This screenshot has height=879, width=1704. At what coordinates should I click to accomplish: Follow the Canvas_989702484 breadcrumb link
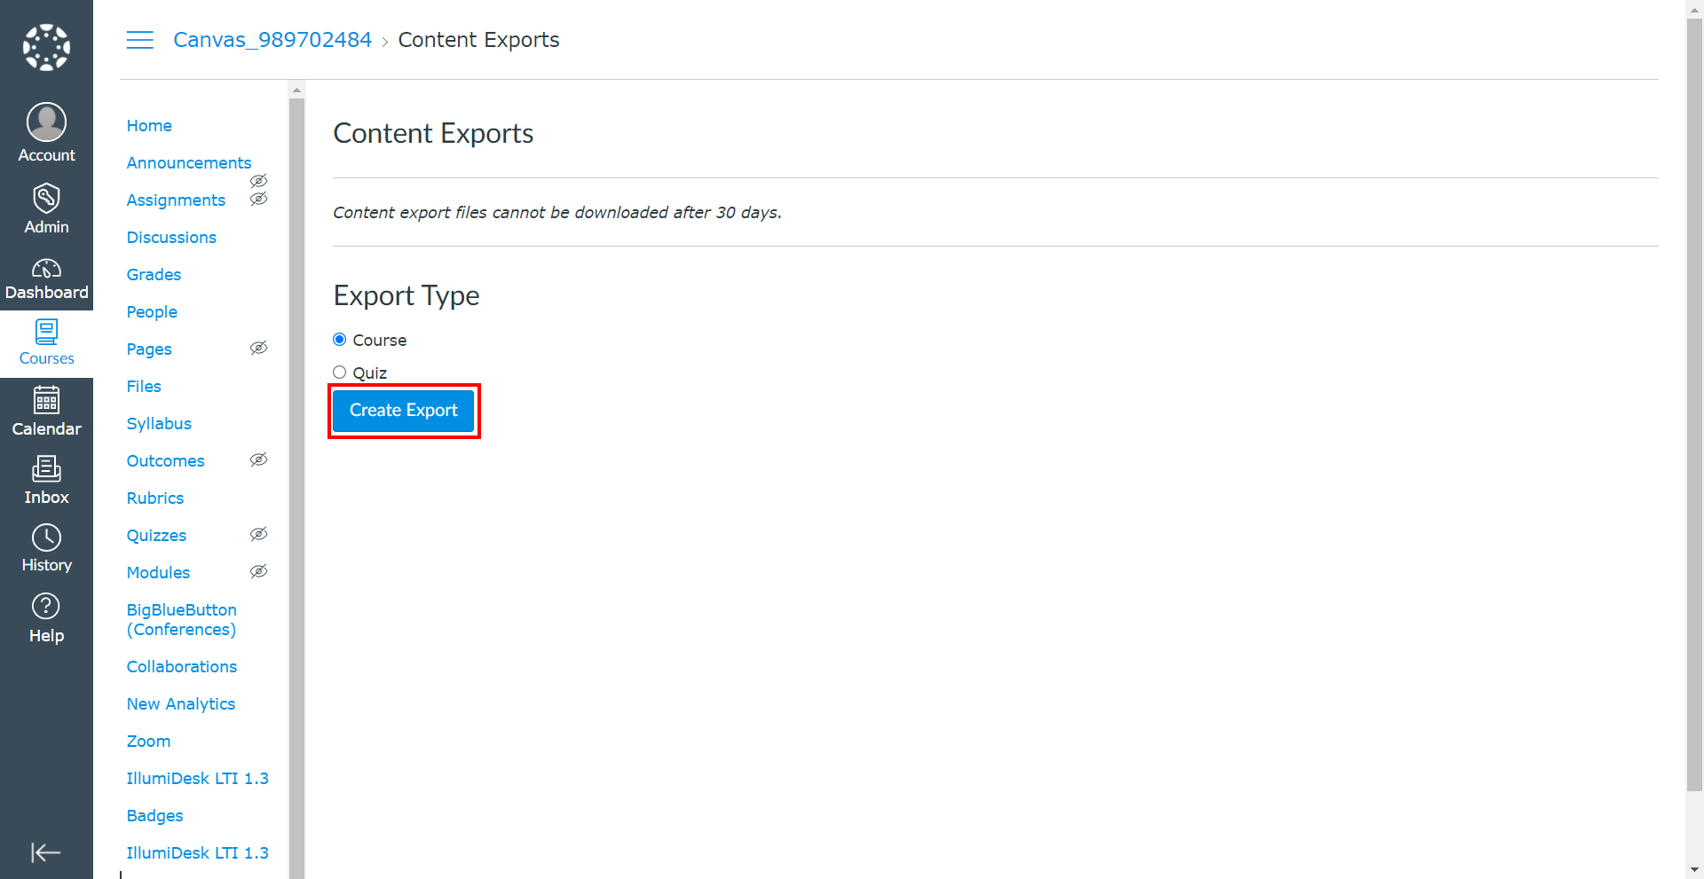[x=272, y=40]
